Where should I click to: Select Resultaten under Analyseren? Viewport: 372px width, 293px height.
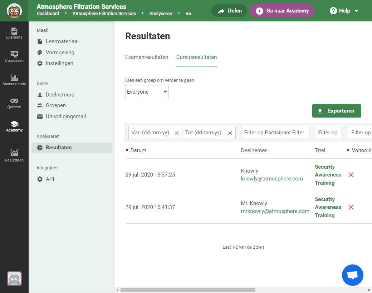click(x=72, y=148)
